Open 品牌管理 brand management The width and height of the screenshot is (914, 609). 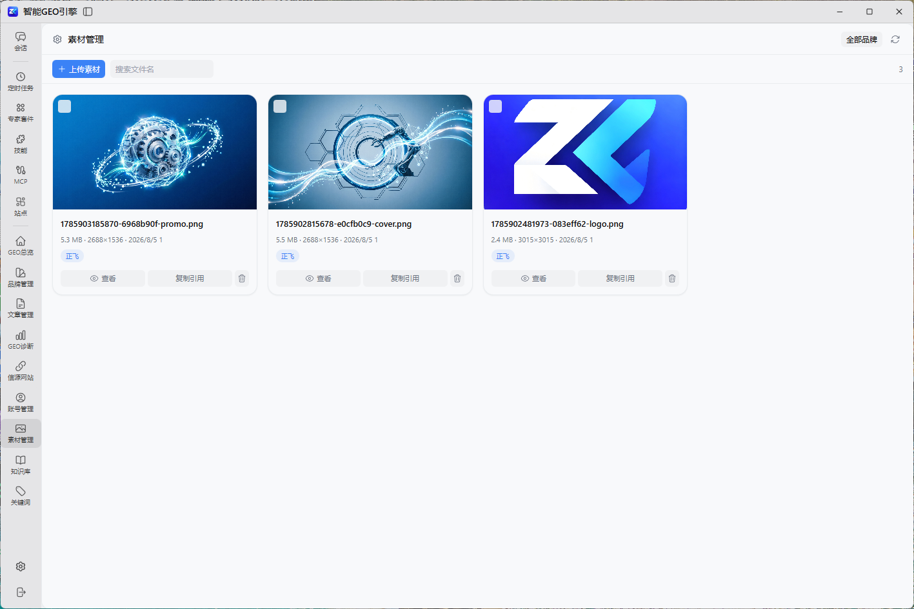(x=21, y=277)
